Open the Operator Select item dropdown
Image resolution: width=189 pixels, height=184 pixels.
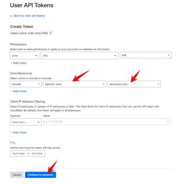26,122
